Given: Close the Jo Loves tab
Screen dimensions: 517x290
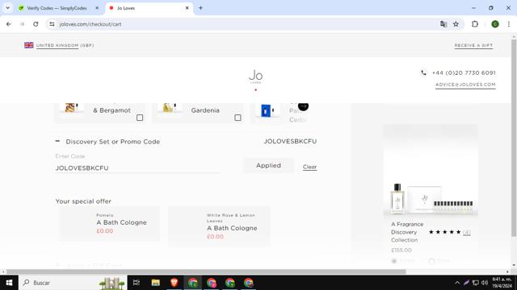Looking at the screenshot, I should click(x=187, y=8).
